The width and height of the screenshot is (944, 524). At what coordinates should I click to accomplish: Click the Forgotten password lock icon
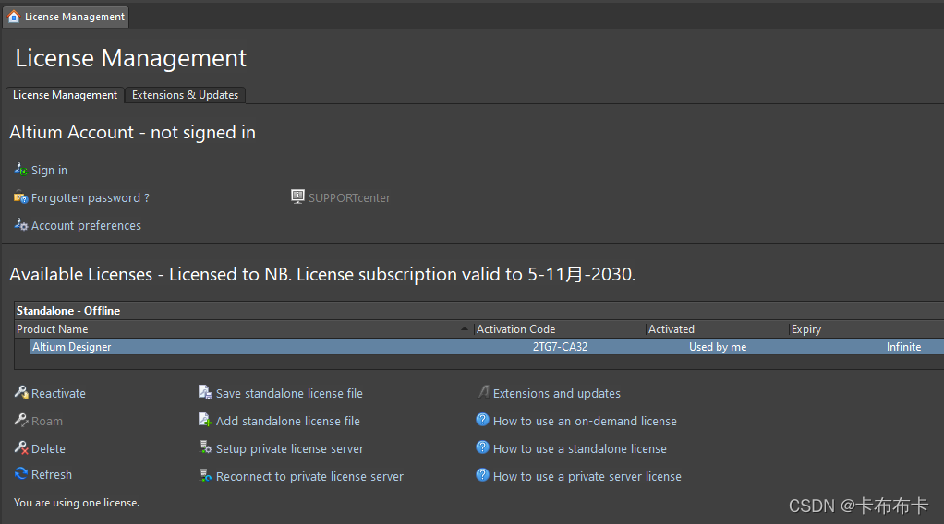(21, 197)
